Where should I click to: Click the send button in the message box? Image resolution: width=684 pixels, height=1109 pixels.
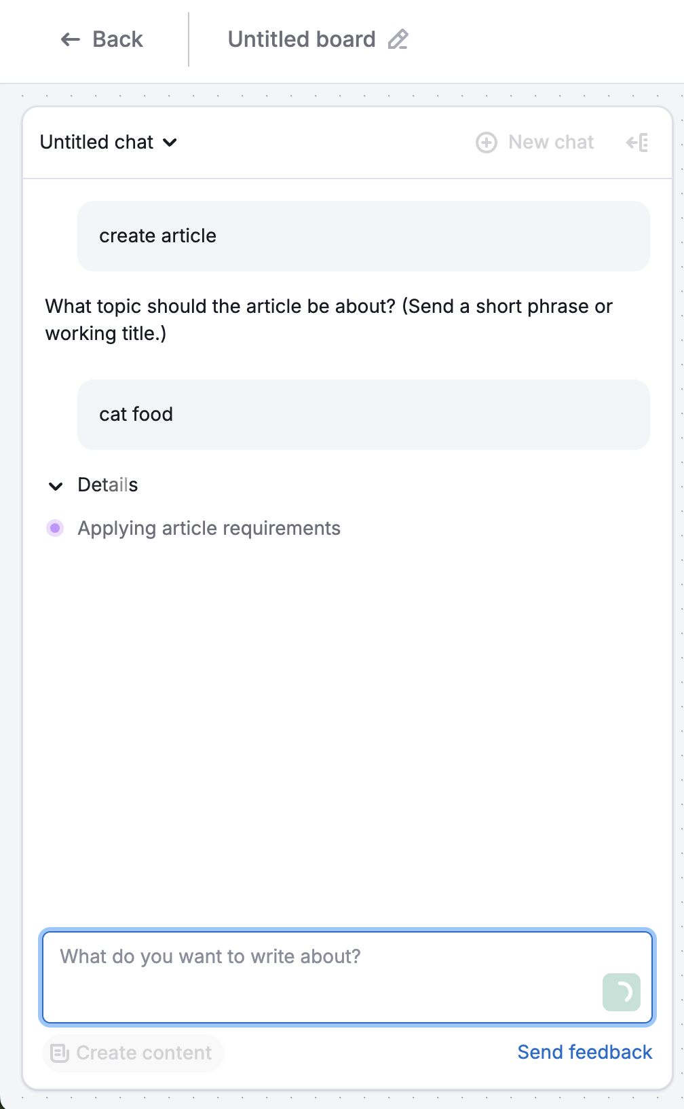click(x=621, y=992)
